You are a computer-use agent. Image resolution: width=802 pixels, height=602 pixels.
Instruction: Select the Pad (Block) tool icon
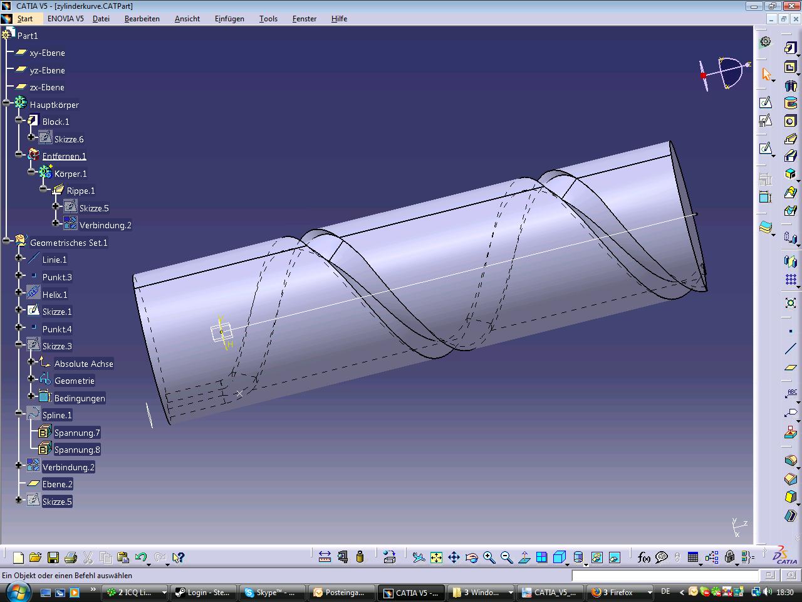790,48
